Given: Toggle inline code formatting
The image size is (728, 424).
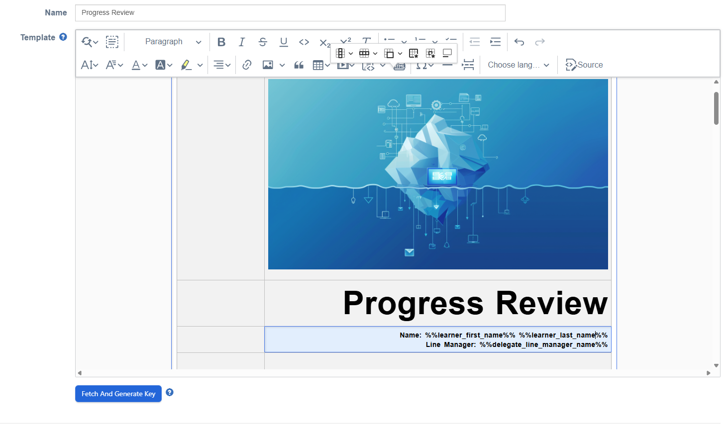Looking at the screenshot, I should [x=304, y=42].
